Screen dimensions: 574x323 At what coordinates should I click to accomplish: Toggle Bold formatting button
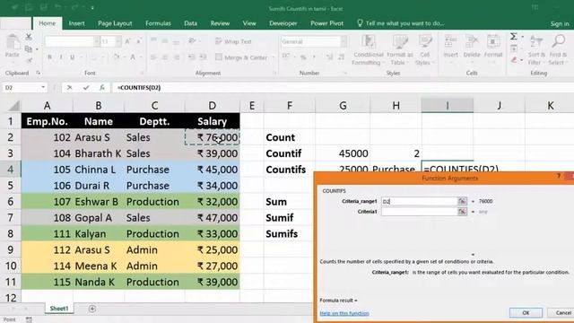(x=50, y=57)
